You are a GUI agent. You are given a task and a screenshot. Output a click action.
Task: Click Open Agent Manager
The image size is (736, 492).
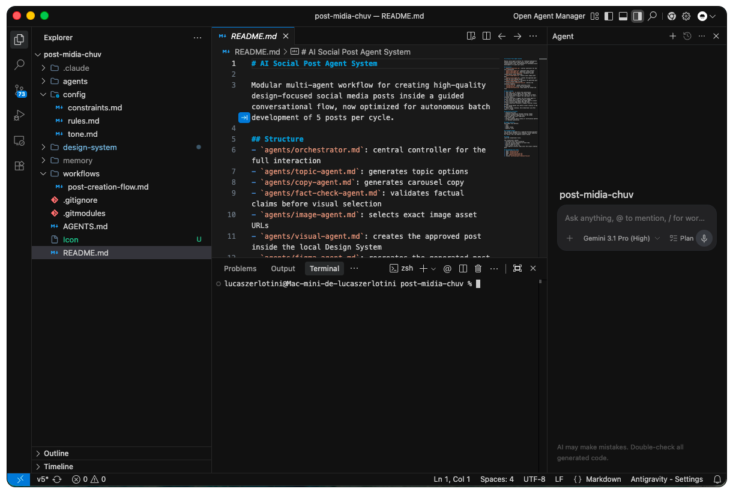click(549, 16)
